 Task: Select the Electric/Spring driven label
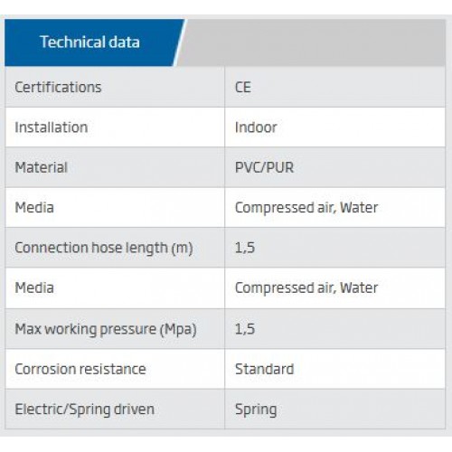coord(85,410)
